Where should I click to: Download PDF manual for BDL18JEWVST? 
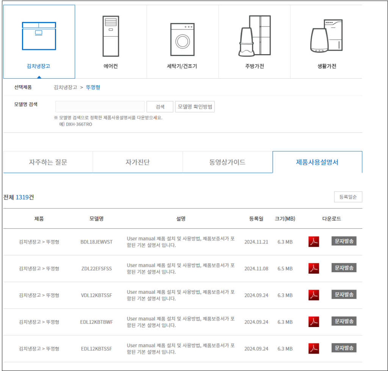[314, 242]
